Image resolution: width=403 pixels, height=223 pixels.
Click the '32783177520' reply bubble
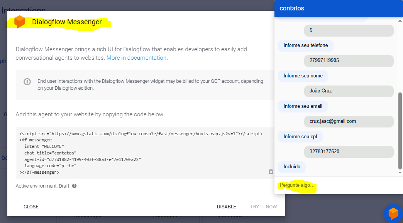[x=349, y=152]
